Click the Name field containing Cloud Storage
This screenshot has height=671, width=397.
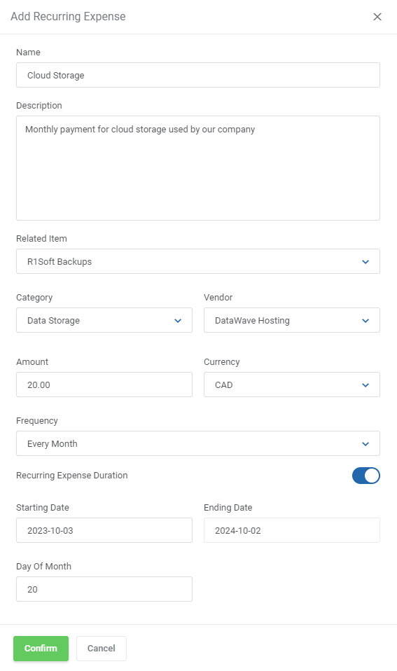(x=198, y=76)
